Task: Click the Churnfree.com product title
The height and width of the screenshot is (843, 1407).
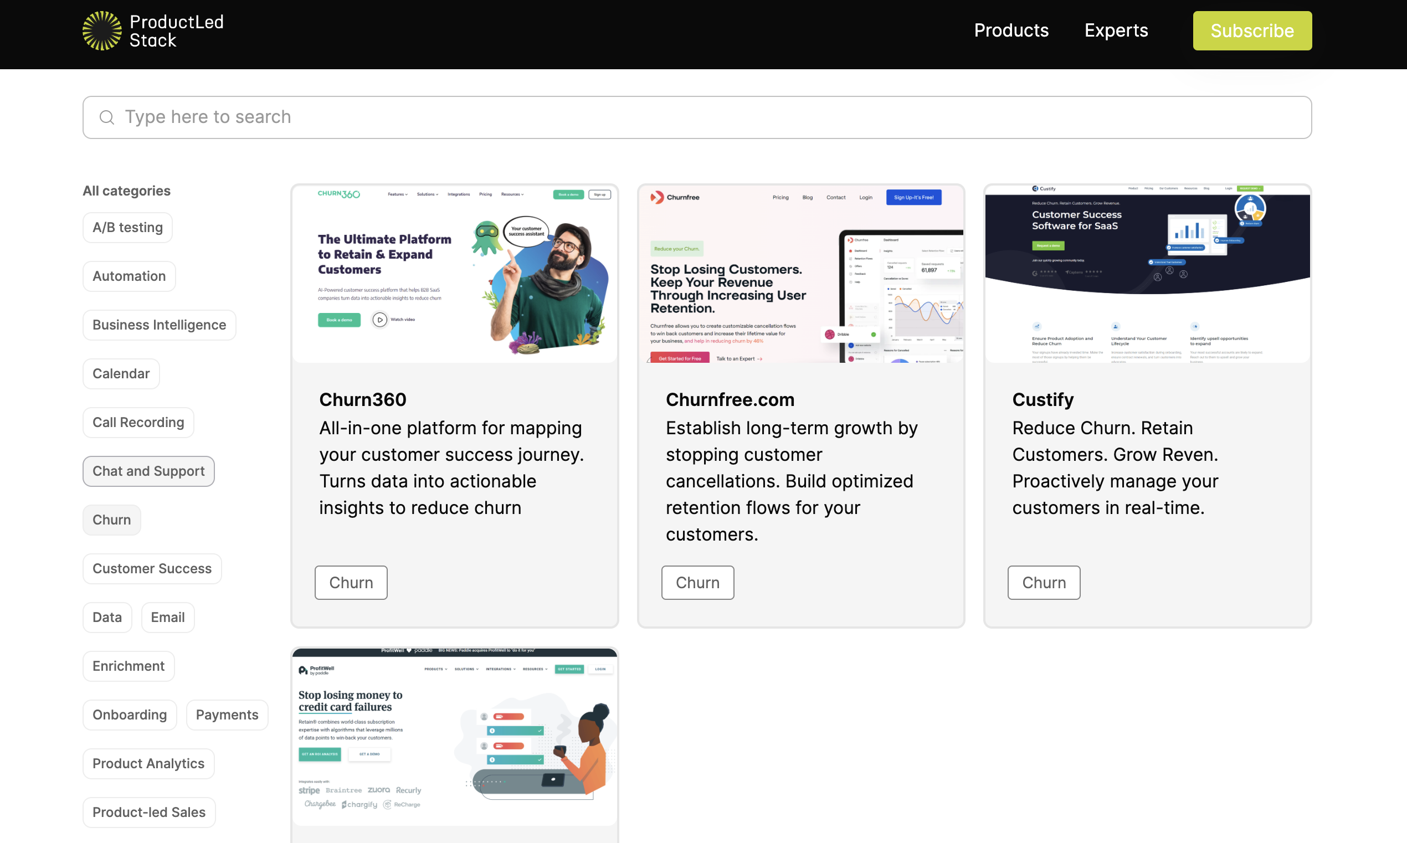Action: coord(731,400)
